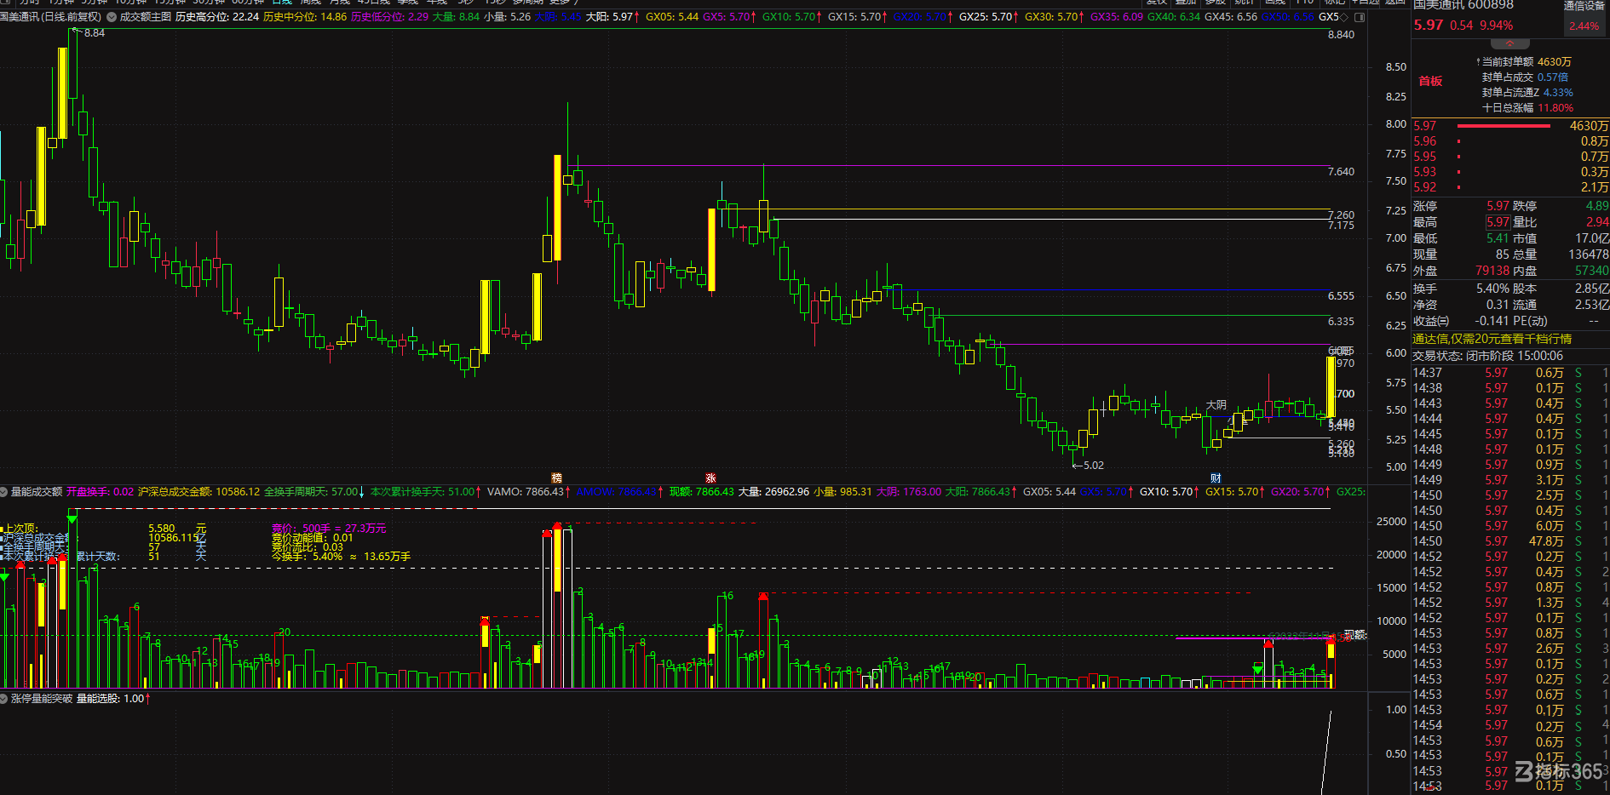Image resolution: width=1610 pixels, height=795 pixels.
Task: Click the 外盘 value 79138
Action: click(x=1492, y=271)
